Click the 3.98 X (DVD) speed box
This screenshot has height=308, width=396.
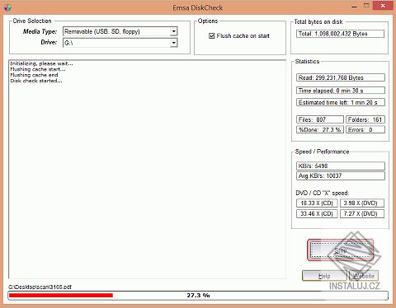pos(362,203)
